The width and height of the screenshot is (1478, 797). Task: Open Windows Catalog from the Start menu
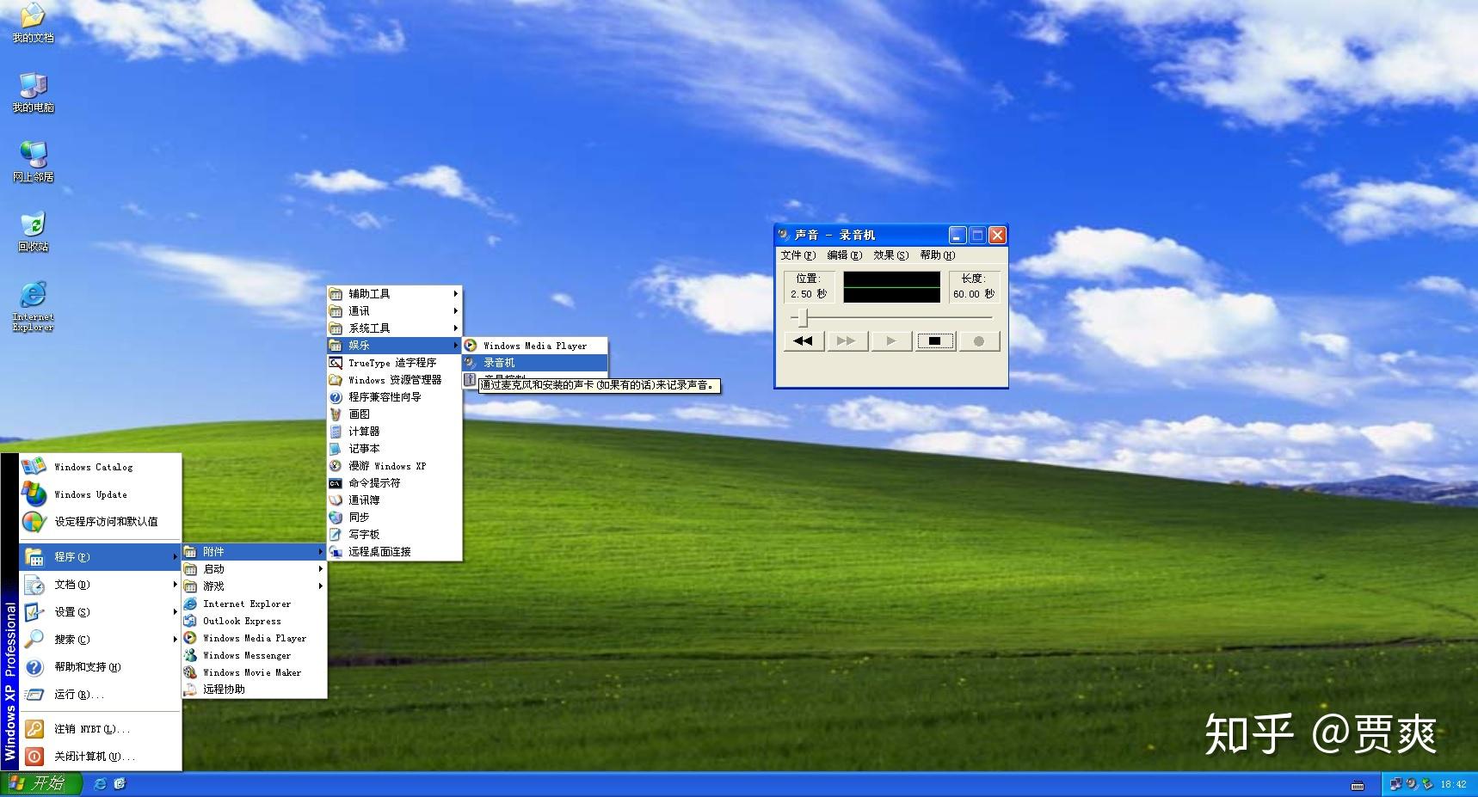101,467
